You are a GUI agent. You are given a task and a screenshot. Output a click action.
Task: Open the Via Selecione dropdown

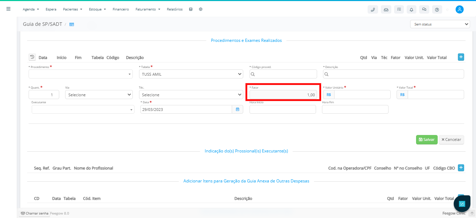(x=99, y=95)
